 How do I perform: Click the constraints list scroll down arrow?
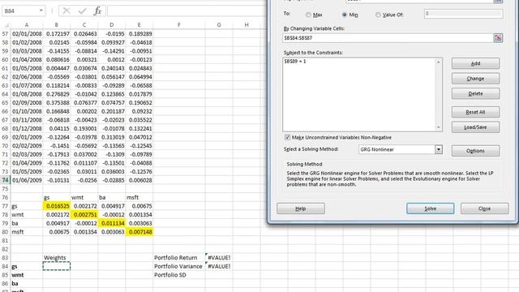pyautogui.click(x=439, y=127)
